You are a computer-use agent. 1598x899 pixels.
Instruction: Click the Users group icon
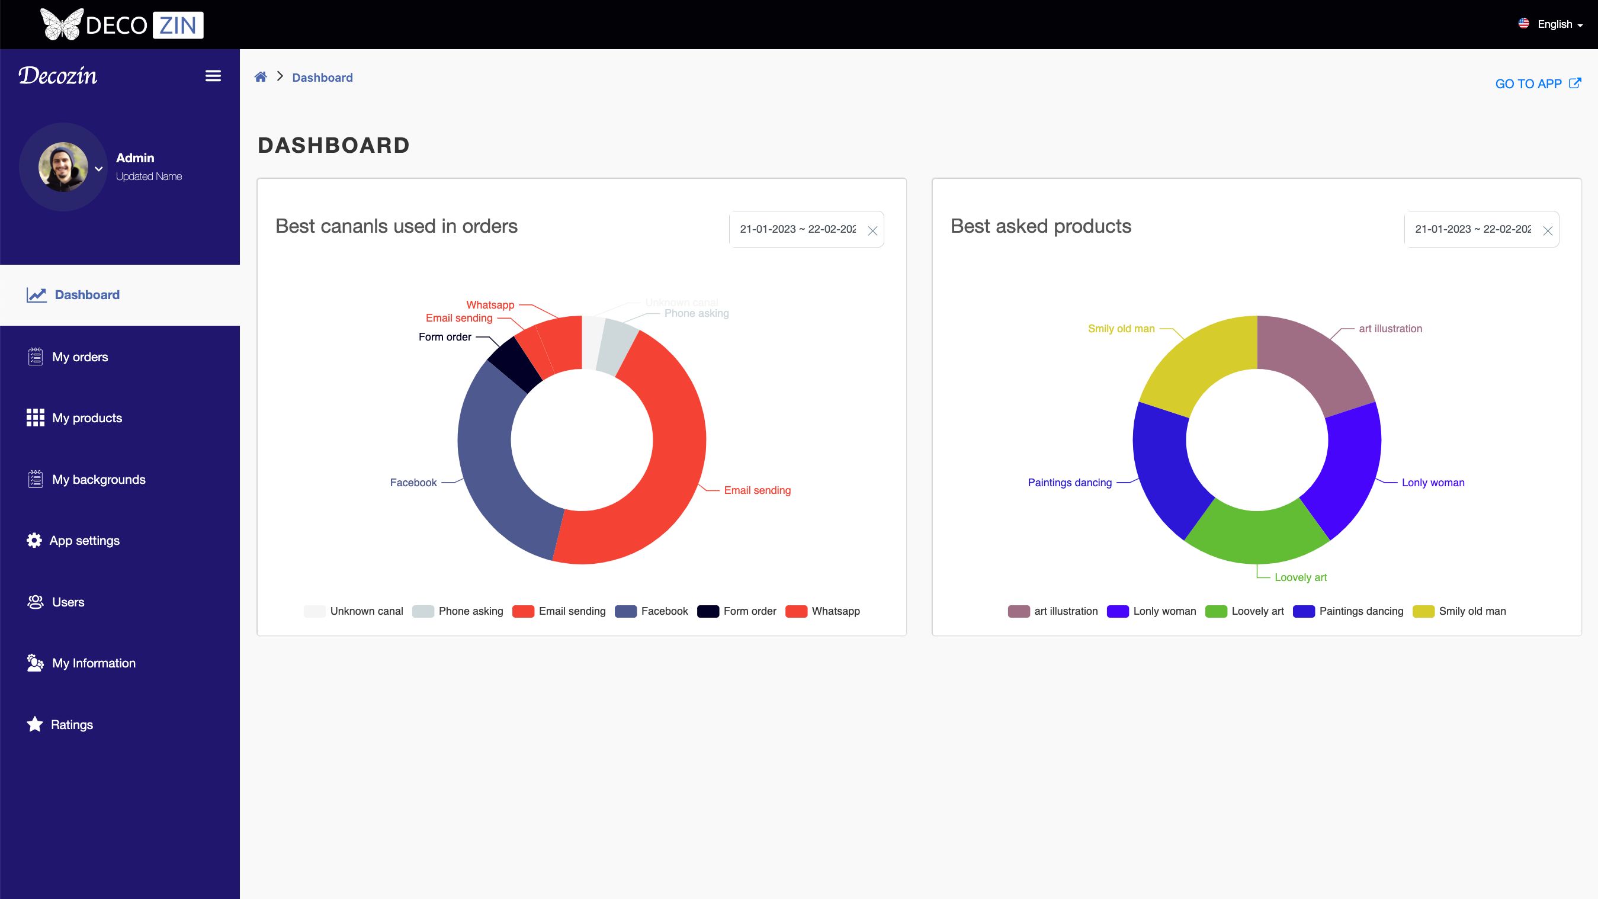pyautogui.click(x=36, y=602)
